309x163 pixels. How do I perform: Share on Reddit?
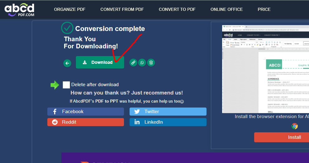(86, 122)
